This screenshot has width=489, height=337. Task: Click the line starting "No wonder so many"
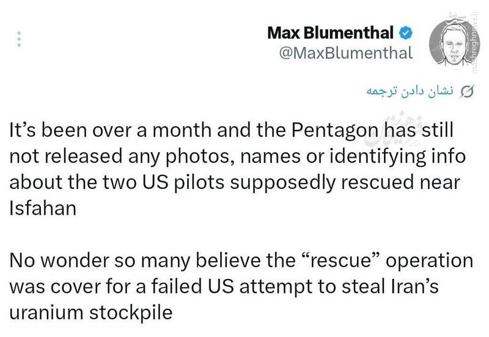point(241,261)
